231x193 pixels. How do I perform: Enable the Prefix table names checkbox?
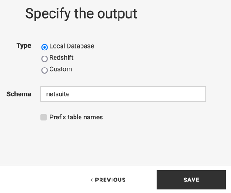pos(44,117)
